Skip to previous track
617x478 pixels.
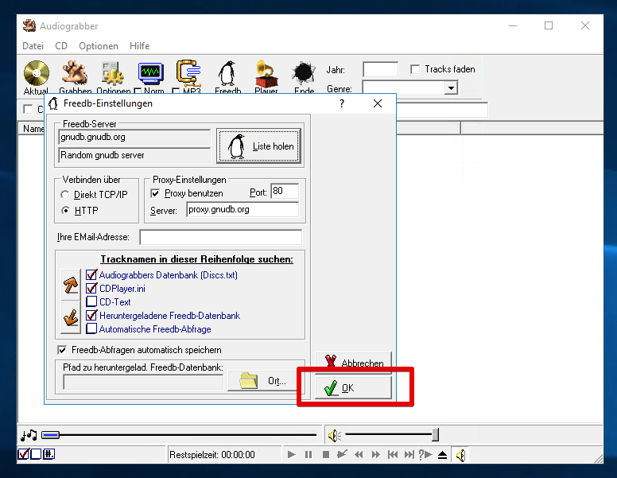pyautogui.click(x=393, y=455)
